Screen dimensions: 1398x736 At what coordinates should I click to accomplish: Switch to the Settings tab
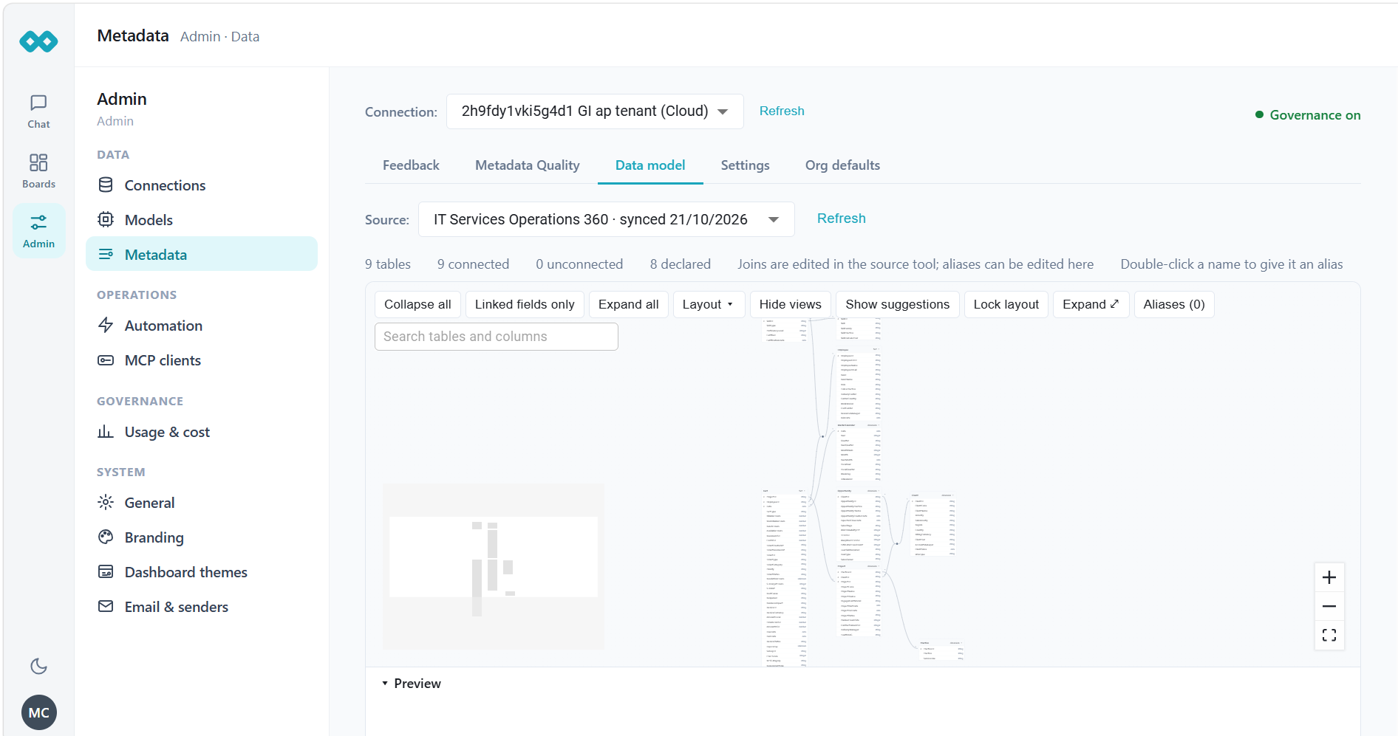[x=745, y=165]
